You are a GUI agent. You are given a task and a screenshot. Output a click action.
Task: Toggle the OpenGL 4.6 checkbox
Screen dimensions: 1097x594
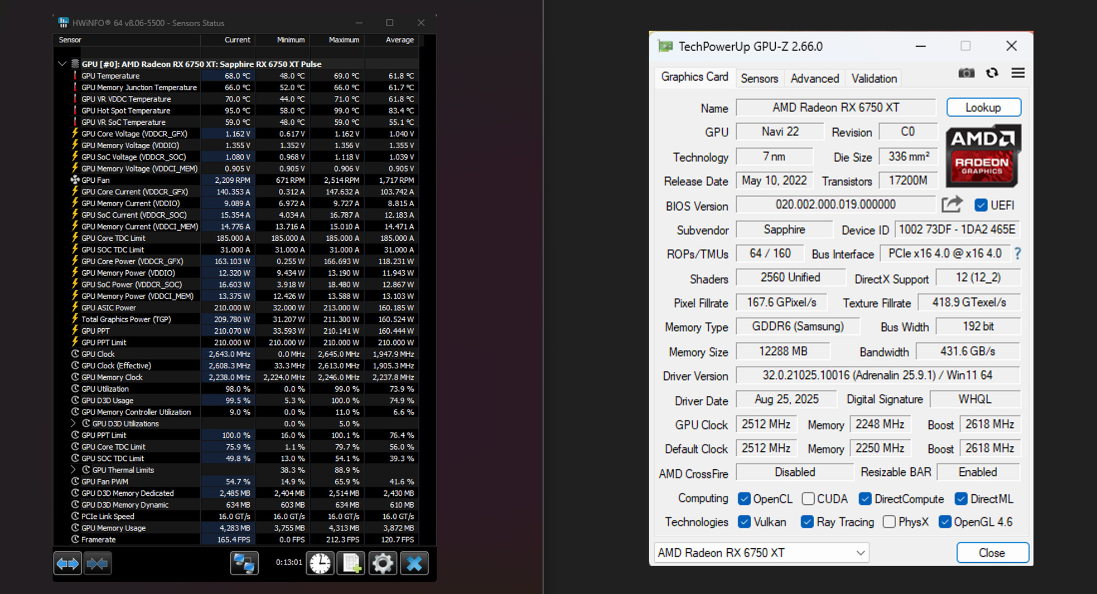[945, 522]
